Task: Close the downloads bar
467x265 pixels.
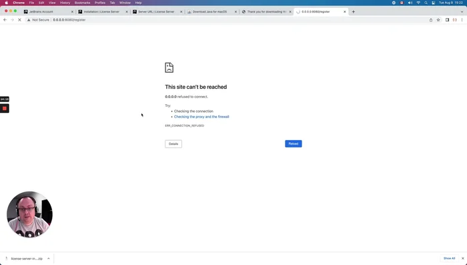Action: pos(462,258)
